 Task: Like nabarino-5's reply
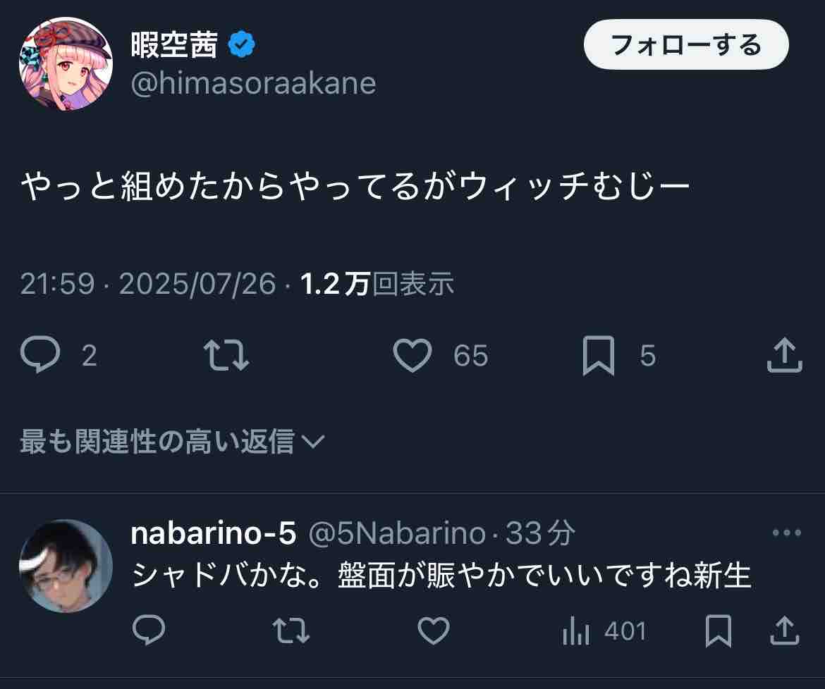pos(434,631)
